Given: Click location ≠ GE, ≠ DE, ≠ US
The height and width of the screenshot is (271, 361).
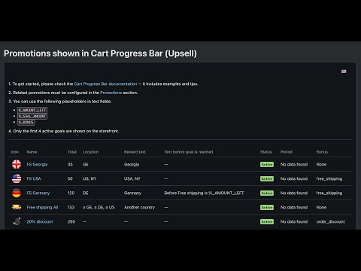Looking at the screenshot, I should point(99,207).
